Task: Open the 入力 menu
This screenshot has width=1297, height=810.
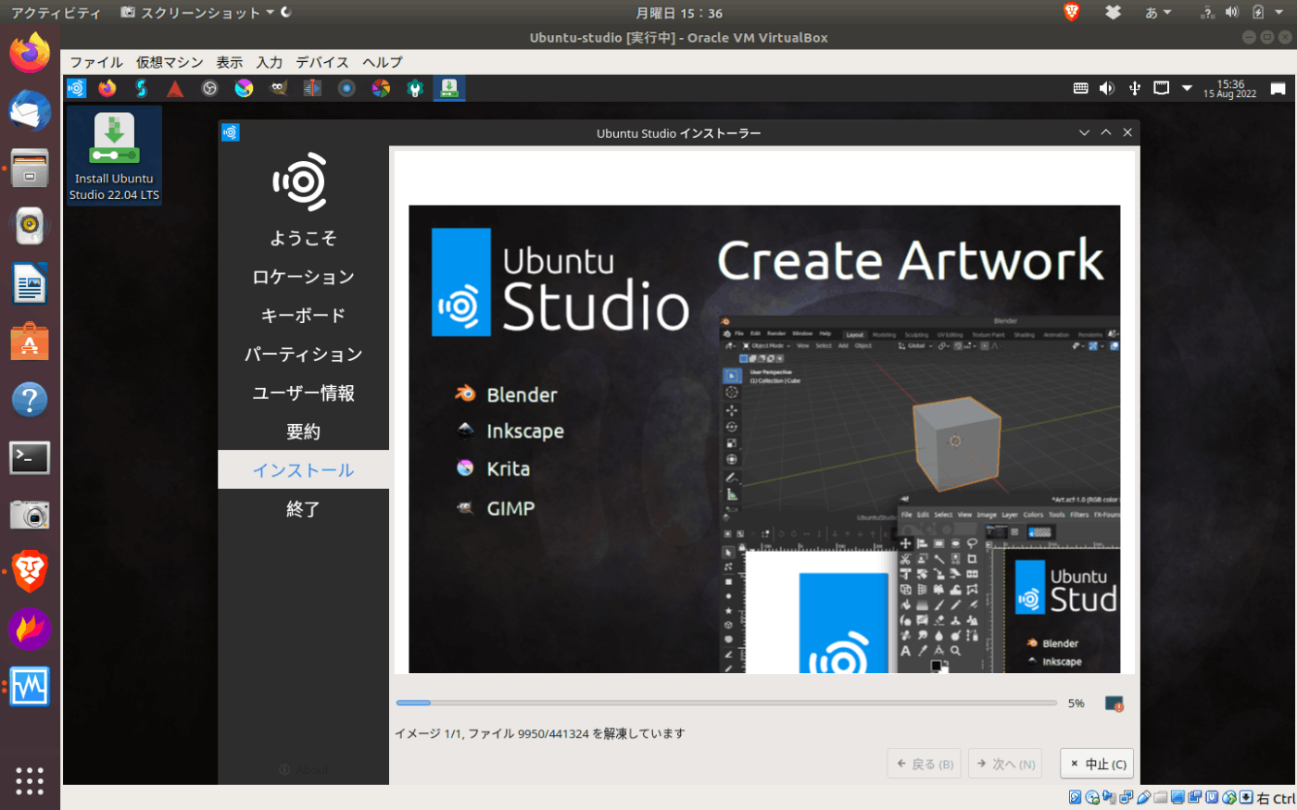Action: click(270, 62)
